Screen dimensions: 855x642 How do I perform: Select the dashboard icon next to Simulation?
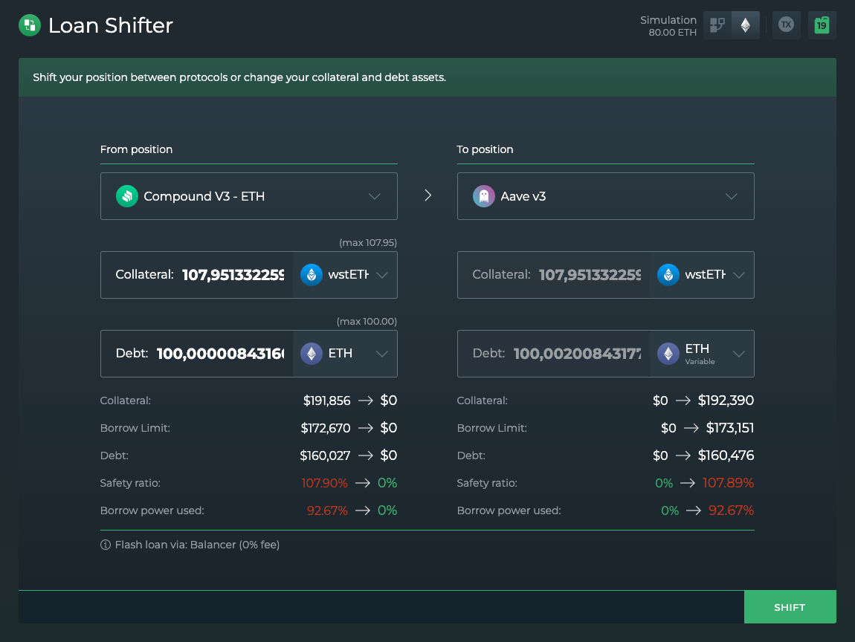point(717,25)
